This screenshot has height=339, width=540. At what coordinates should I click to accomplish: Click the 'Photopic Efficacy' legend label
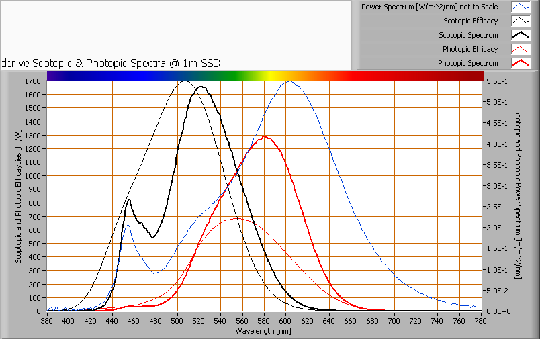coord(469,49)
